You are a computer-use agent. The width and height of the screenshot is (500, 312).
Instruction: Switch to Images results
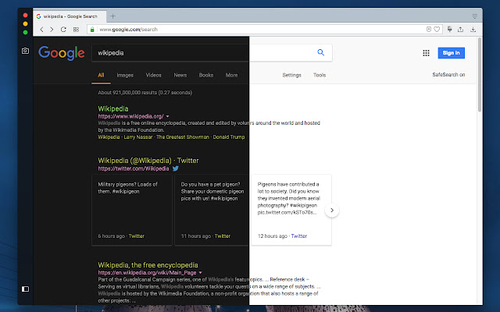point(125,75)
